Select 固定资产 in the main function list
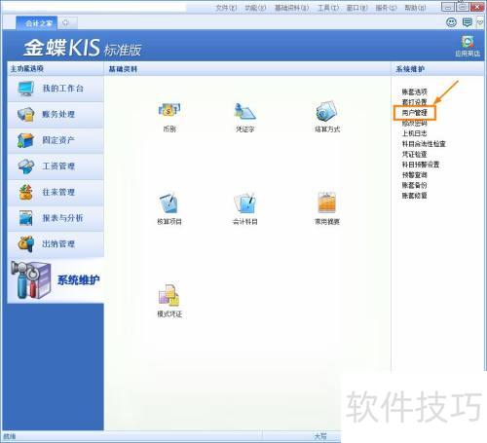The height and width of the screenshot is (443, 487). click(56, 140)
